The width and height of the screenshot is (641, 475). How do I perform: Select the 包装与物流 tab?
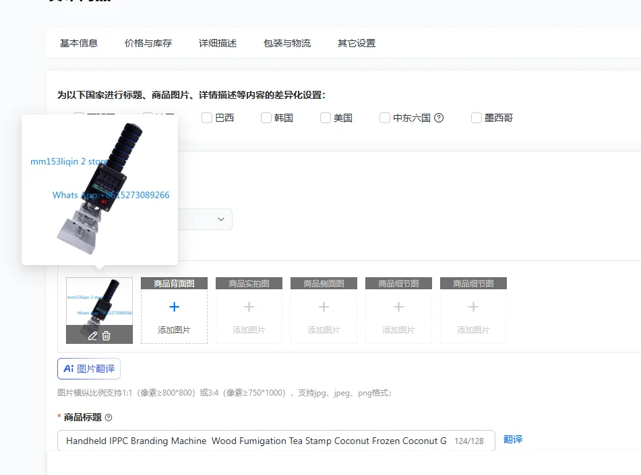pos(287,43)
